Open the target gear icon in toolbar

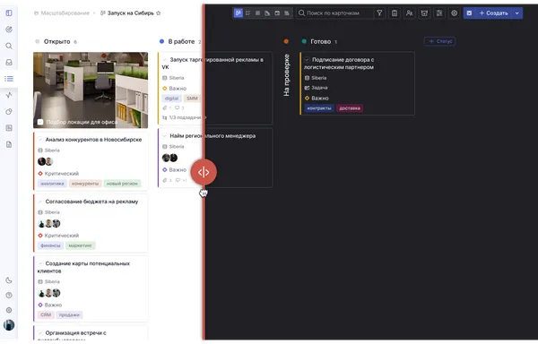tap(455, 13)
